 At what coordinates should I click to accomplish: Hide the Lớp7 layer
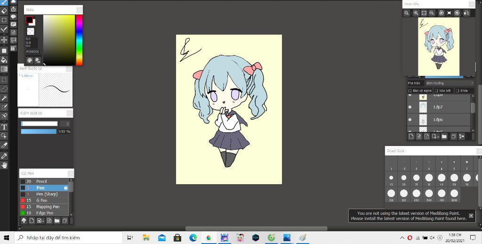(x=410, y=107)
